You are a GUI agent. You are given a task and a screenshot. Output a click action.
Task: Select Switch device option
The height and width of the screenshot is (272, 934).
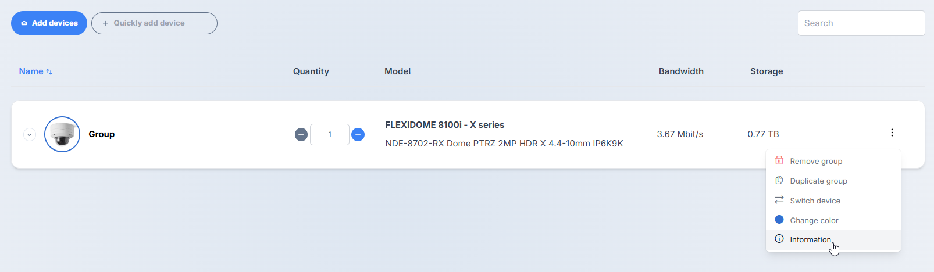[x=815, y=201]
